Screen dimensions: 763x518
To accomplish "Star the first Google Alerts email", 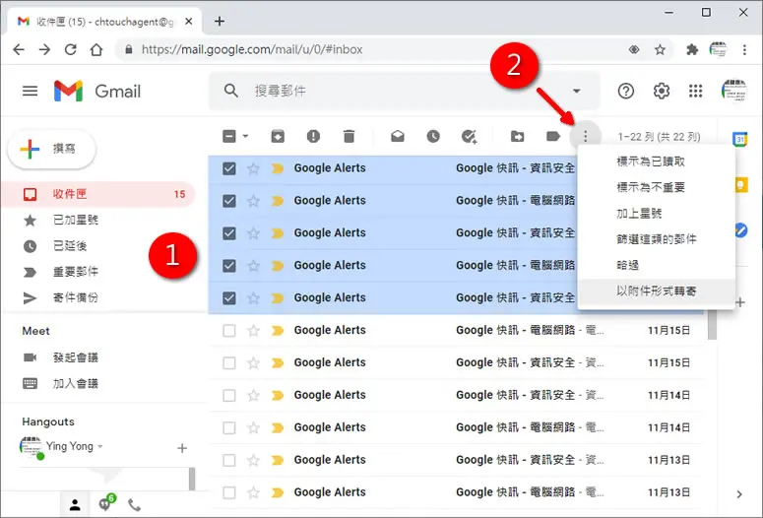I will point(253,168).
